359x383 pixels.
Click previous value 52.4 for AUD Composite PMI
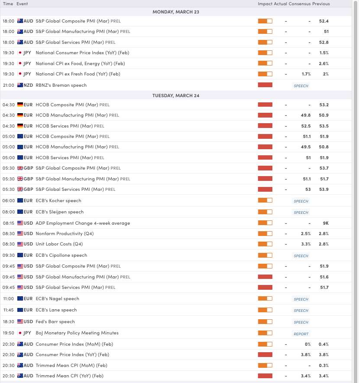(323, 21)
